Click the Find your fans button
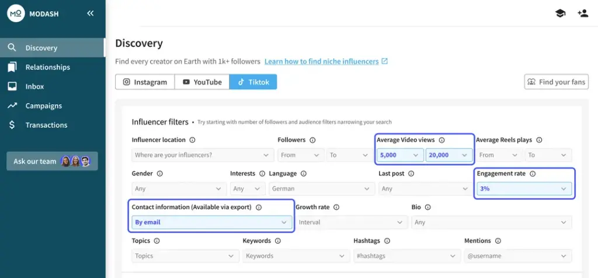598x278 pixels. click(x=556, y=82)
